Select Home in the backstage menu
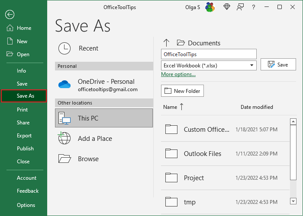 (24, 28)
